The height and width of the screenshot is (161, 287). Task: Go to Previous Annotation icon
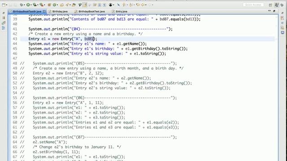pos(130,5)
